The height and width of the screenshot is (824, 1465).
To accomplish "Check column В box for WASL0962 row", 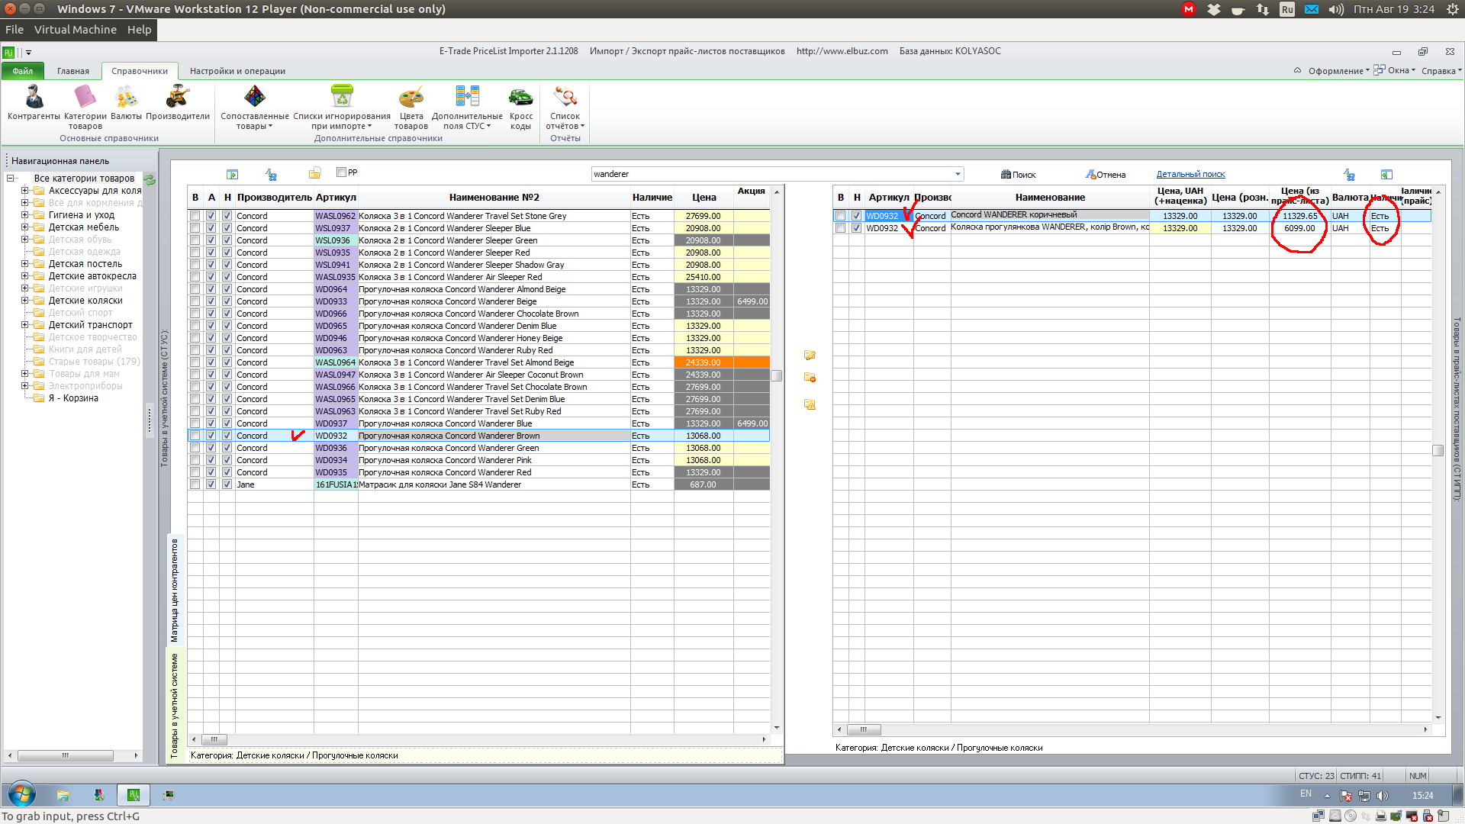I will pos(195,216).
